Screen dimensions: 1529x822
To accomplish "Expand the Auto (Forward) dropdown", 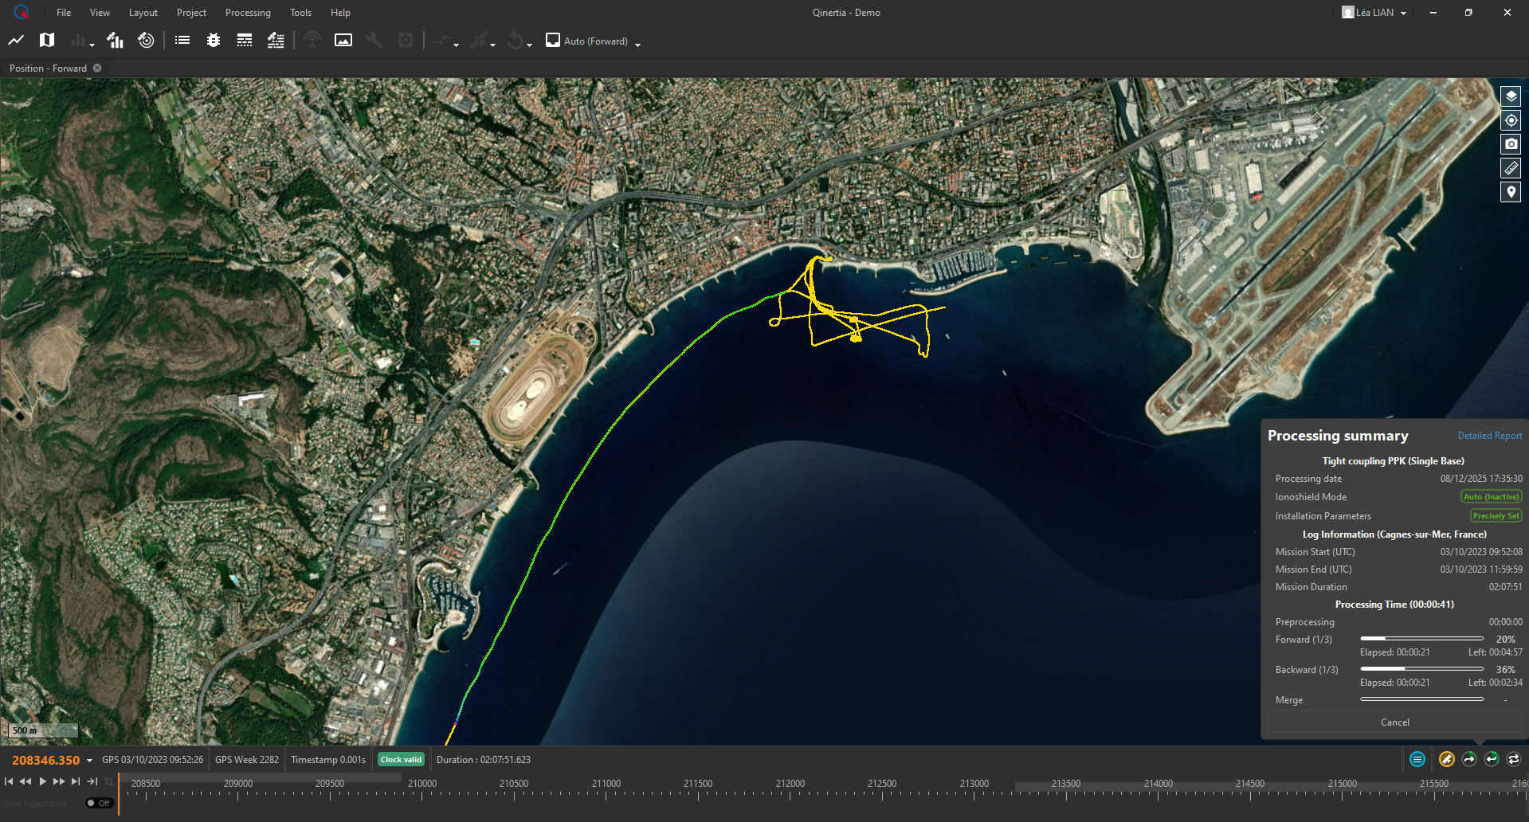I will click(637, 43).
